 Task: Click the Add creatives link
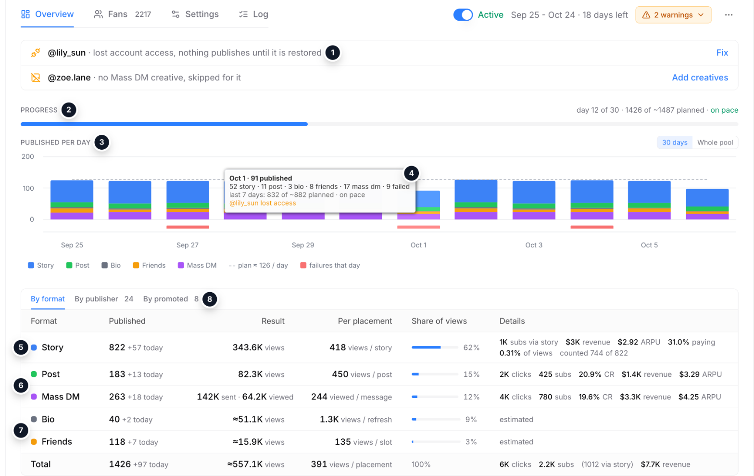(700, 77)
